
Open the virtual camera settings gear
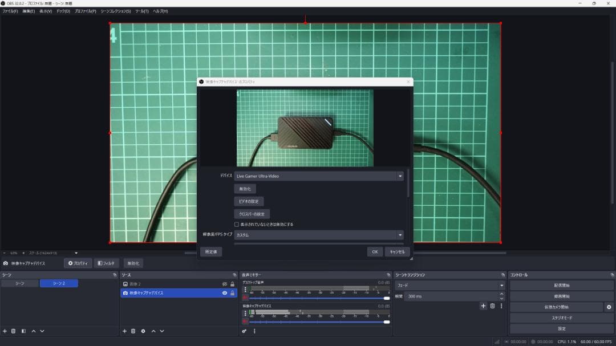click(609, 307)
